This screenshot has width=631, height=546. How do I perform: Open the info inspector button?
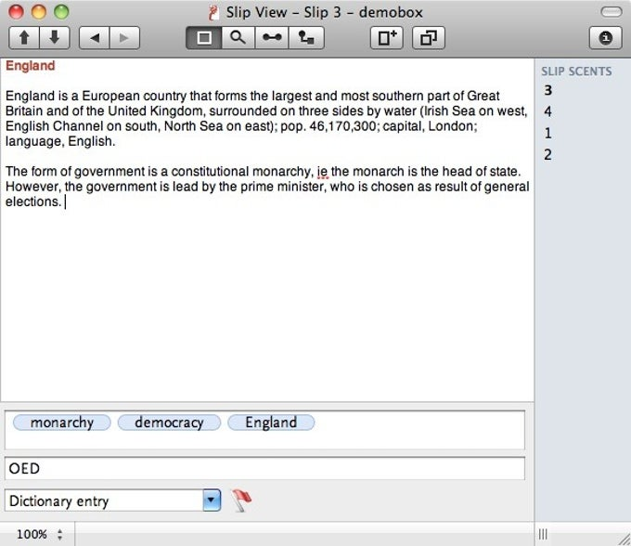pos(605,38)
